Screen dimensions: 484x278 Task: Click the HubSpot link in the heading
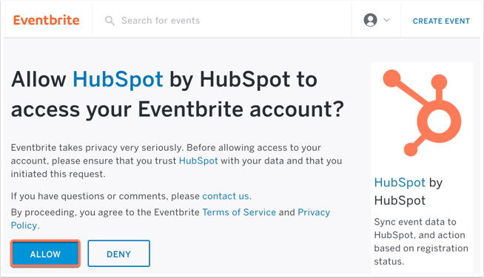(x=118, y=79)
